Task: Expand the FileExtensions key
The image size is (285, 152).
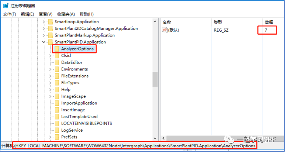Action: pyautogui.click(x=50, y=76)
